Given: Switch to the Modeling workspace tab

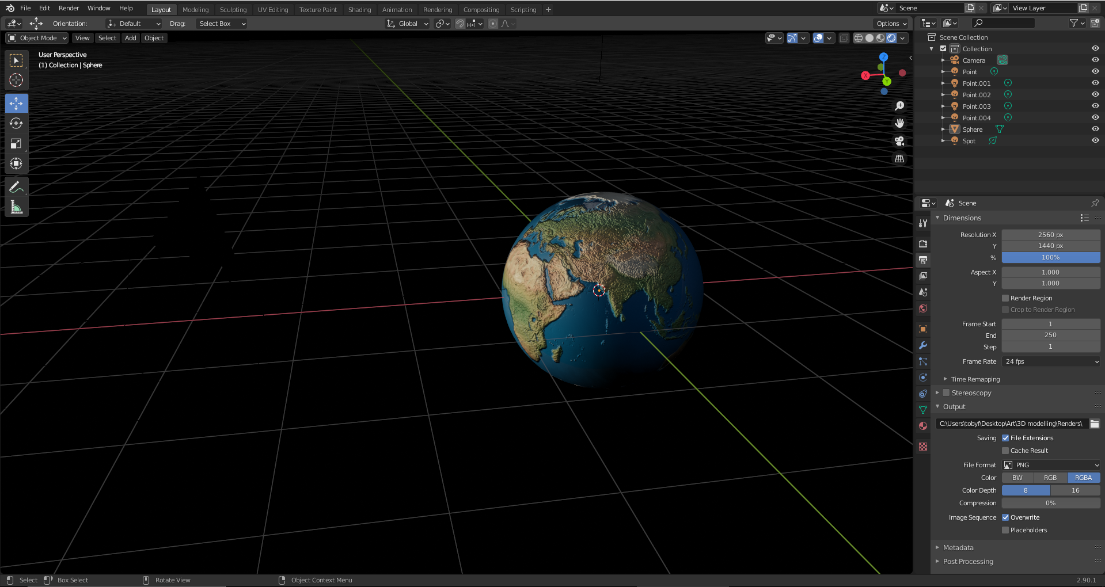Looking at the screenshot, I should (x=195, y=10).
